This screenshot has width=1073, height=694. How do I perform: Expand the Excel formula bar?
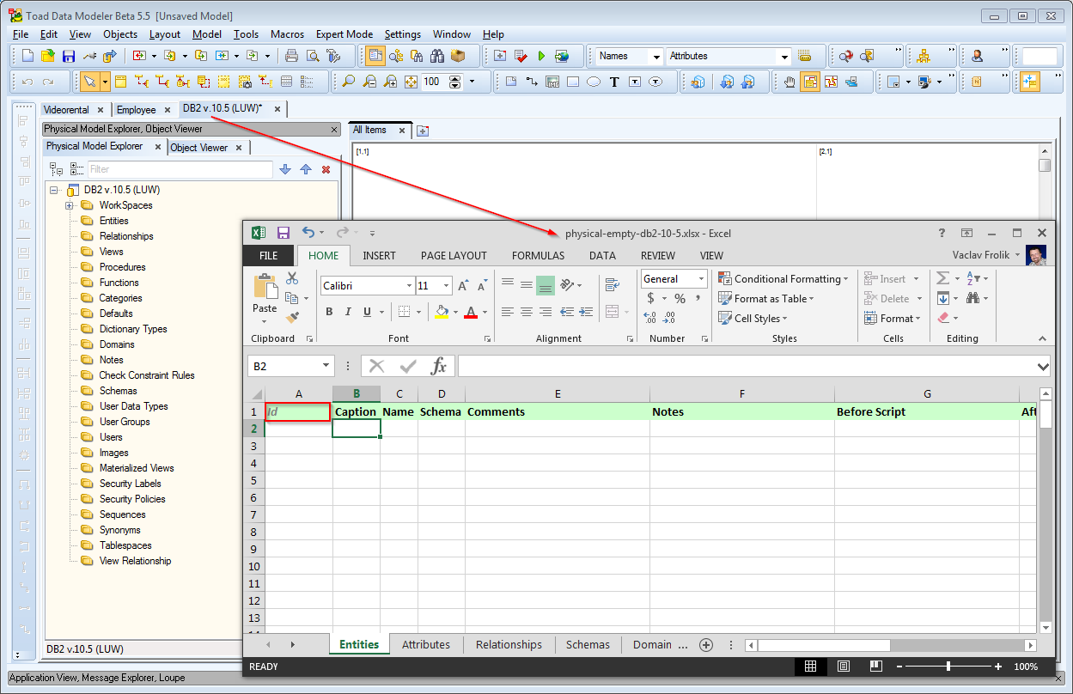pyautogui.click(x=1043, y=367)
